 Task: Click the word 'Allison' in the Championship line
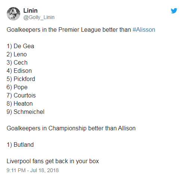(x=127, y=128)
